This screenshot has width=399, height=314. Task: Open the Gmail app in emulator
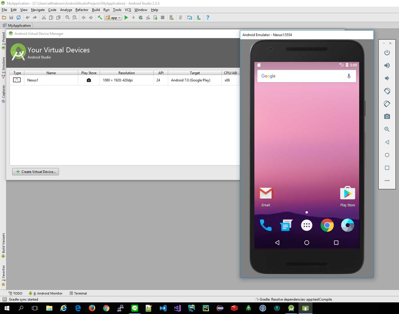(266, 197)
